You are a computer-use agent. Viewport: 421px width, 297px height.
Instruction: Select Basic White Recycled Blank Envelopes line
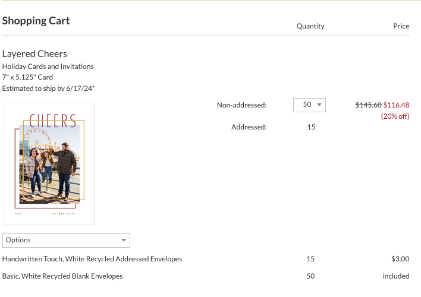62,276
